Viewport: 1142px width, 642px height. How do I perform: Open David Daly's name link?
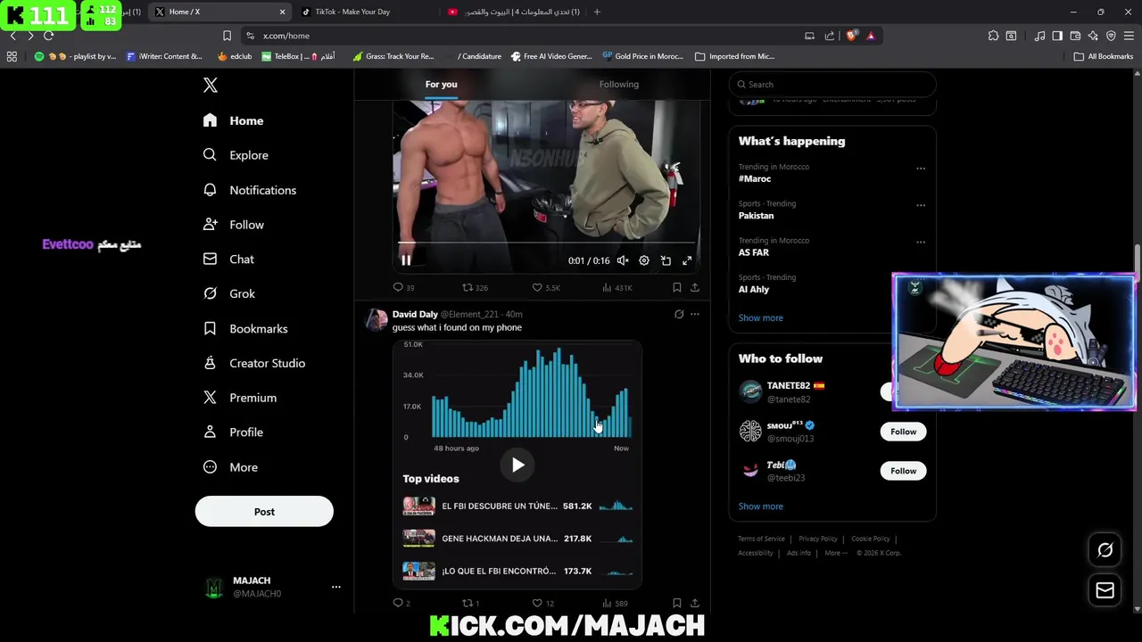415,314
